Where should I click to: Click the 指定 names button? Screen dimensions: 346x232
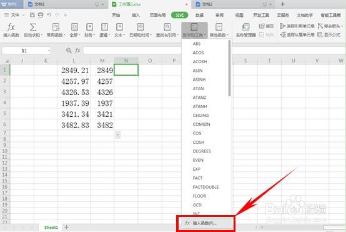pyautogui.click(x=266, y=26)
